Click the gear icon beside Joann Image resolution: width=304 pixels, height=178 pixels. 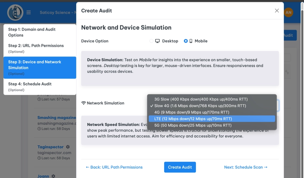click(53, 176)
